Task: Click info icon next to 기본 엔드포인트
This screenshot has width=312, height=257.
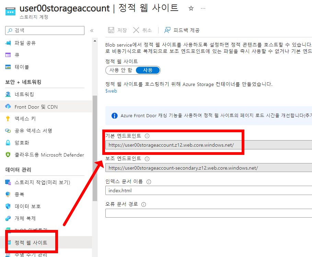Action: (x=147, y=136)
